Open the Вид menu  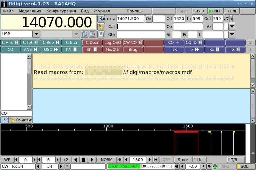point(85,11)
